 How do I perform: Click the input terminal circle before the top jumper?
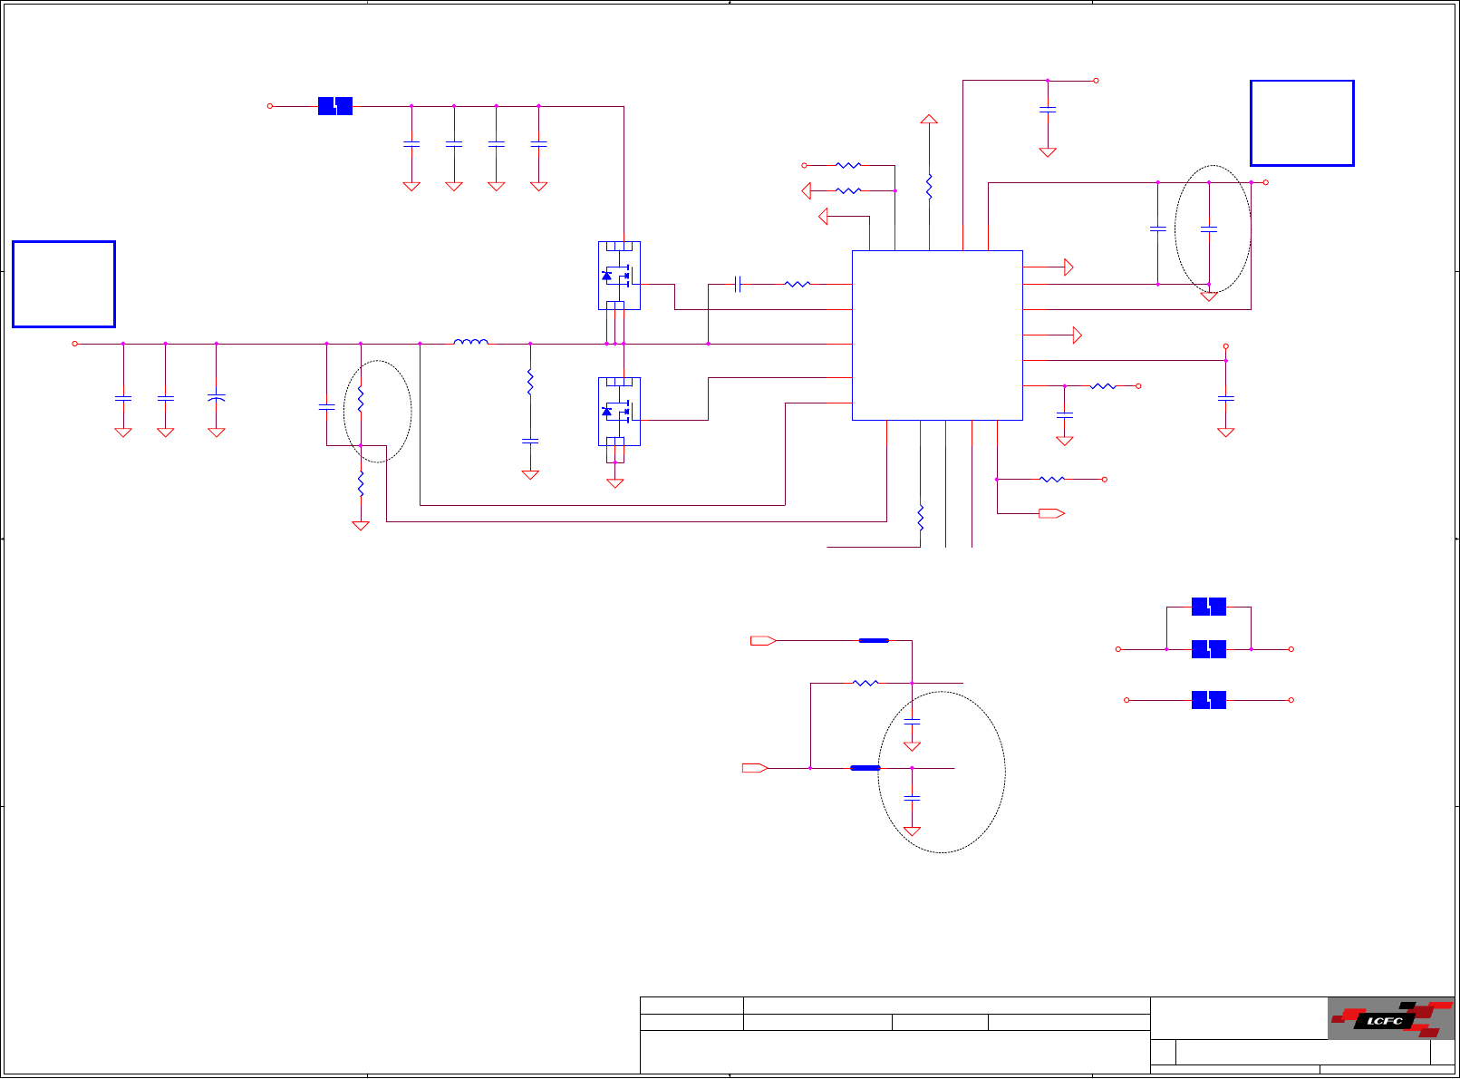pyautogui.click(x=270, y=106)
